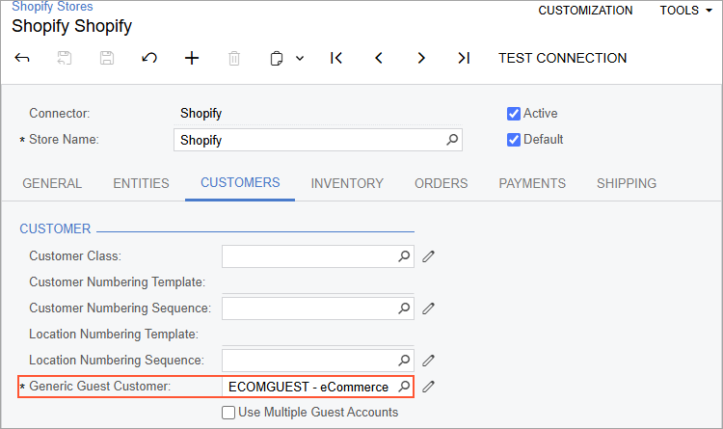
Task: Click the Save and Close icon
Action: pos(65,58)
